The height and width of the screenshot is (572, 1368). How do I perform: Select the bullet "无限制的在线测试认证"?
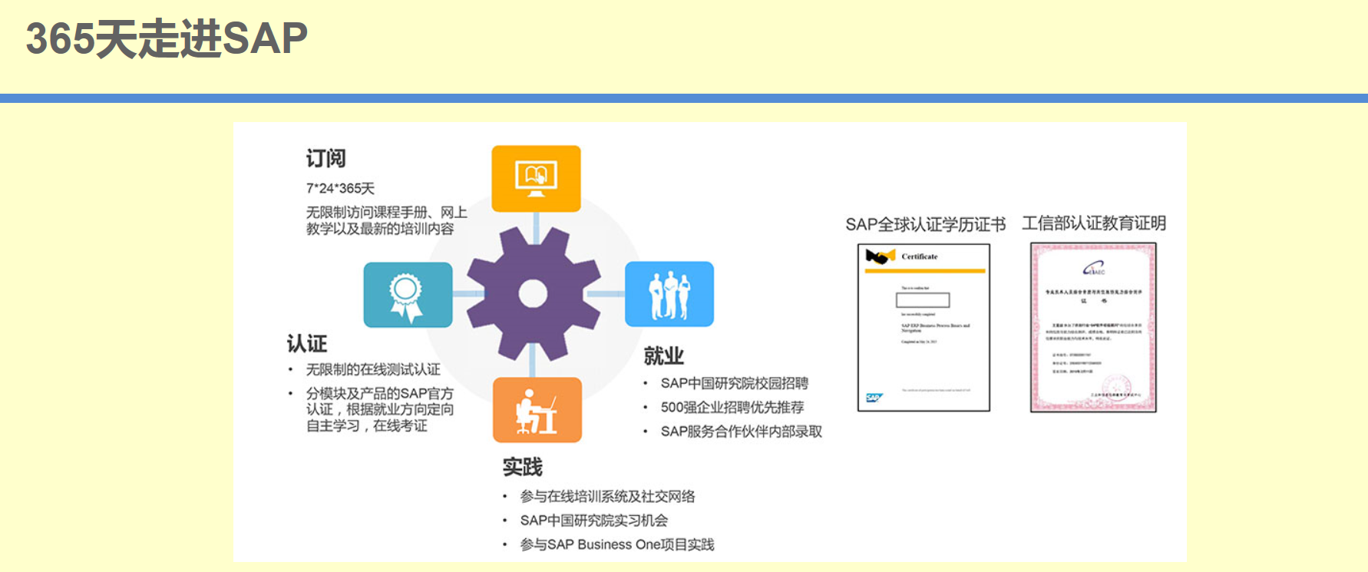373,369
